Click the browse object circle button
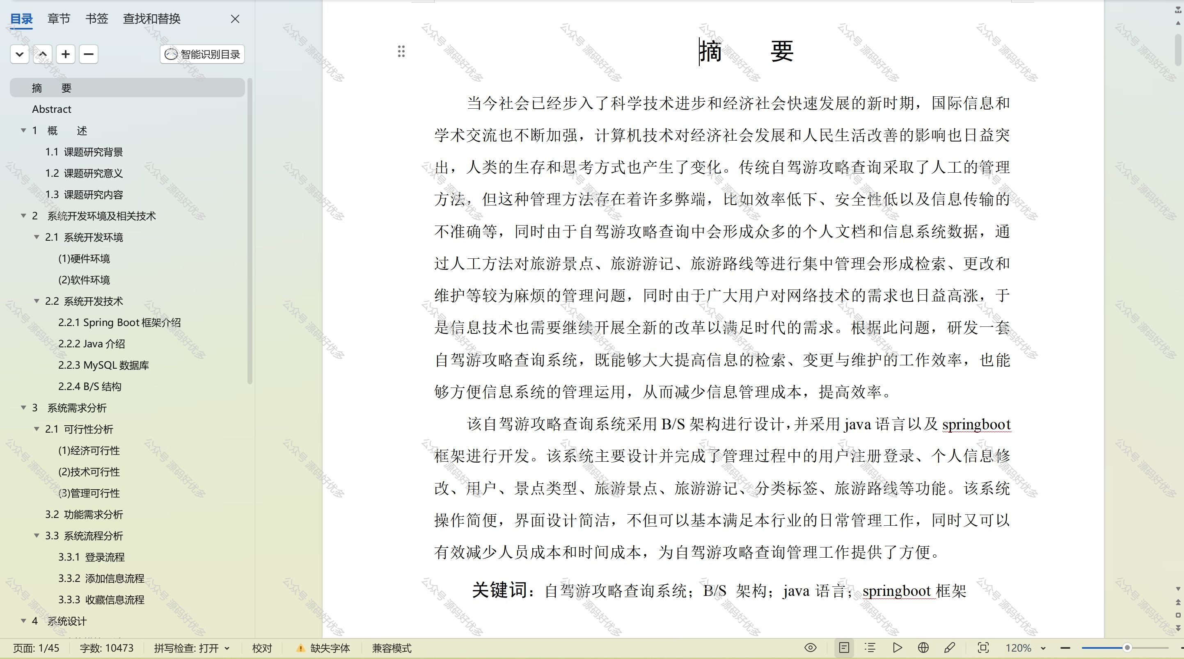1184x659 pixels. (1178, 615)
